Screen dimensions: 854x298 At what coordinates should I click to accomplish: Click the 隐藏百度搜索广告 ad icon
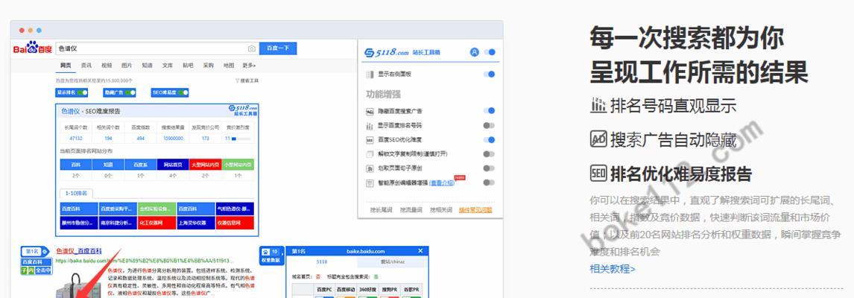click(370, 110)
